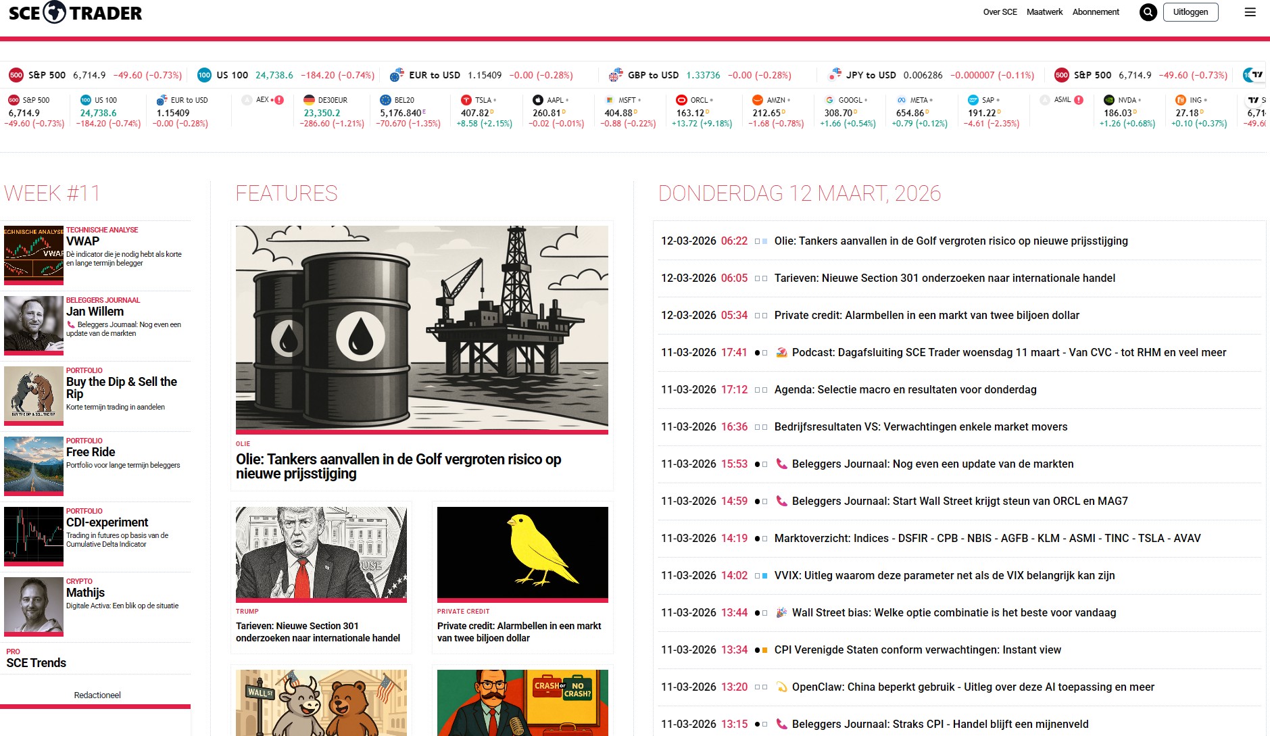Click the phone icon before 'Straks CPI' headline
This screenshot has height=736, width=1270.
pyautogui.click(x=781, y=724)
